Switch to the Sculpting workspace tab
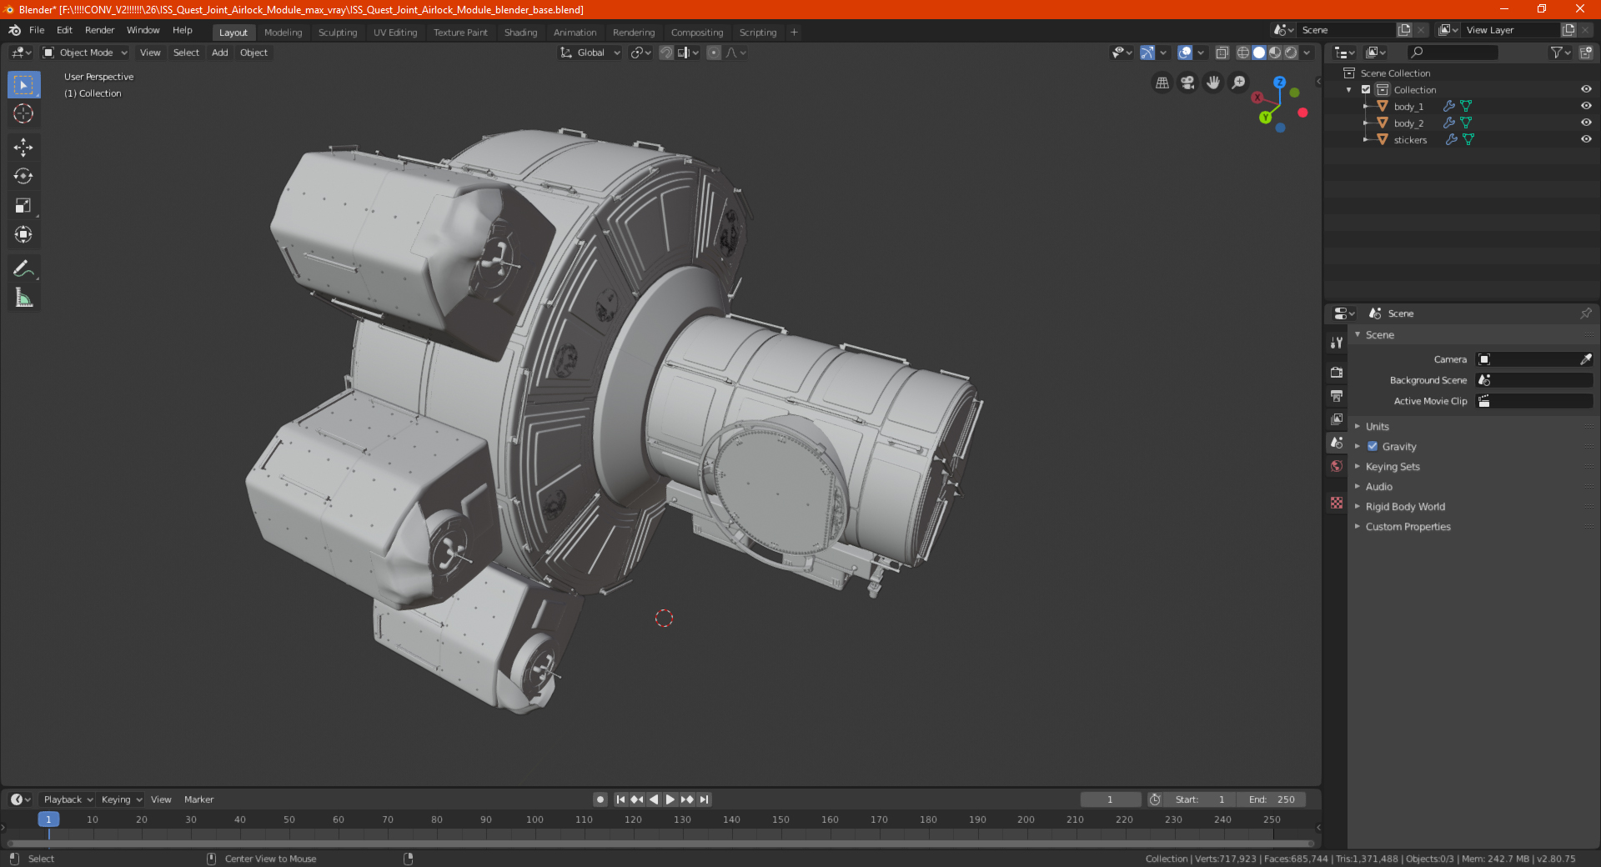The height and width of the screenshot is (867, 1601). (337, 33)
